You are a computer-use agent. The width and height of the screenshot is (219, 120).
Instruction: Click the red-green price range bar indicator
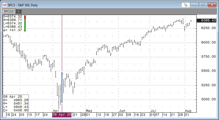coord(25,23)
